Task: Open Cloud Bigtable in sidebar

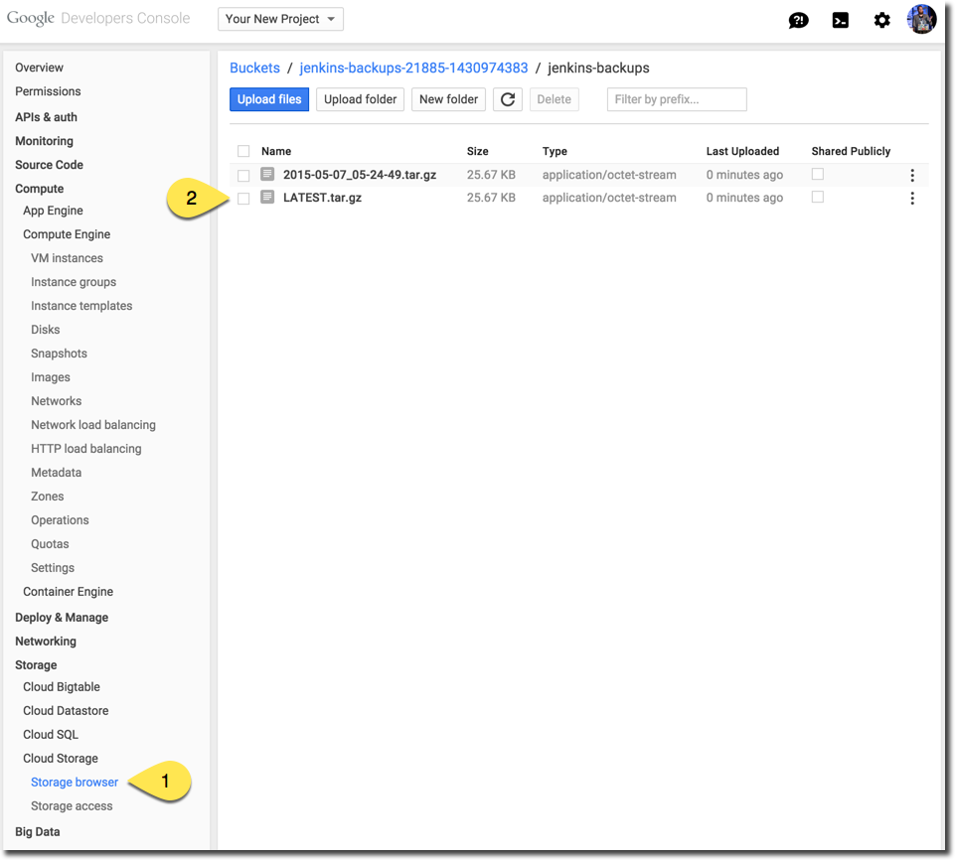Action: tap(62, 687)
